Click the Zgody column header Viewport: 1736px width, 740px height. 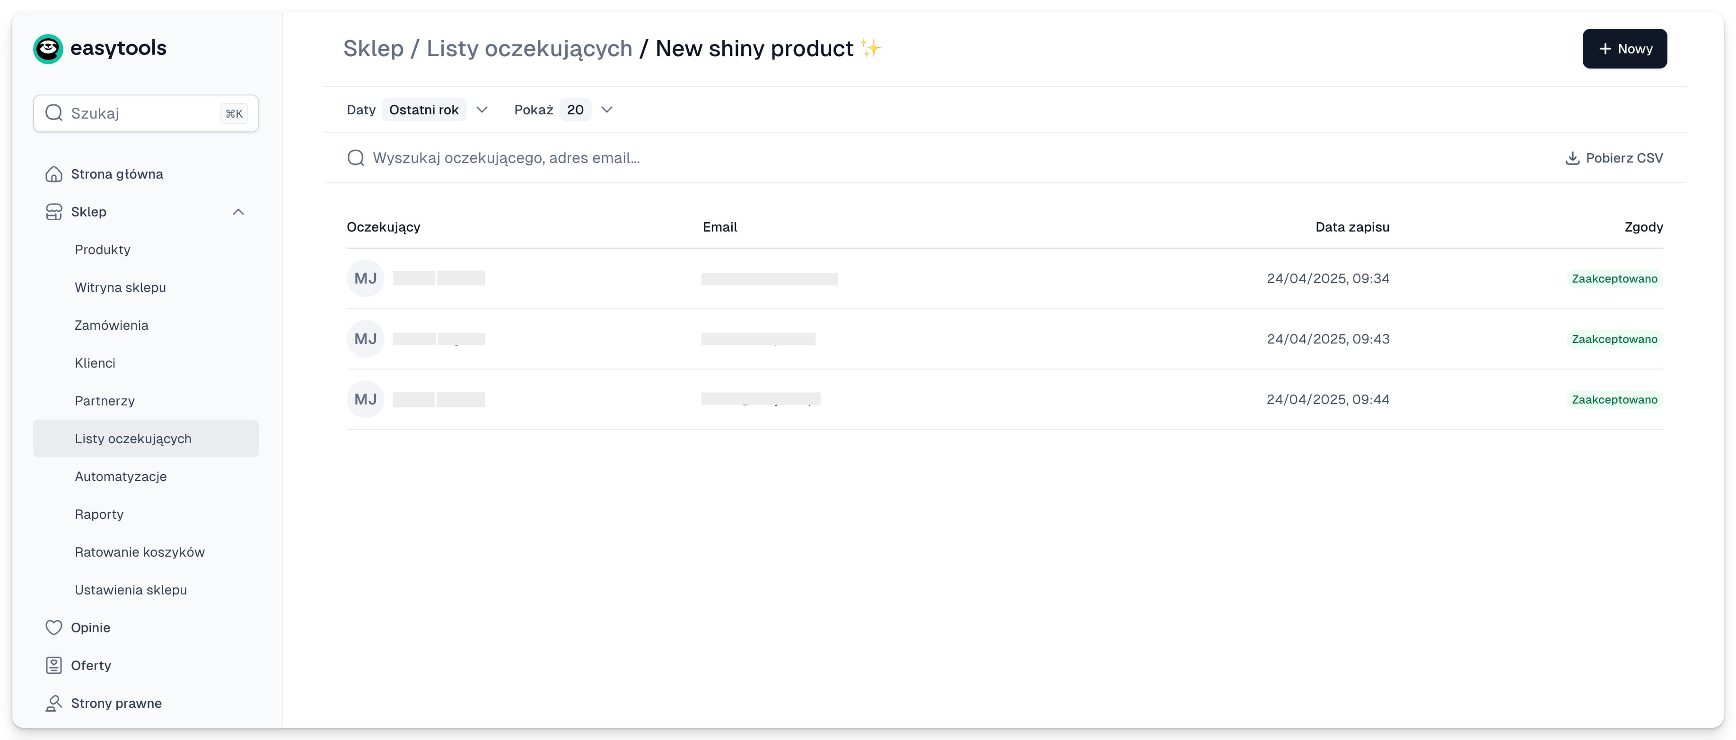1644,228
